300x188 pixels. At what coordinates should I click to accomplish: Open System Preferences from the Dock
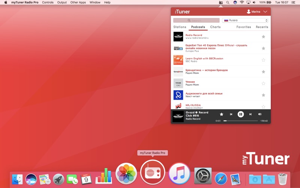[x=203, y=176]
